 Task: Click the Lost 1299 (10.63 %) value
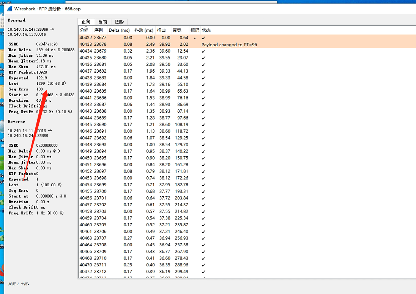coord(51,84)
